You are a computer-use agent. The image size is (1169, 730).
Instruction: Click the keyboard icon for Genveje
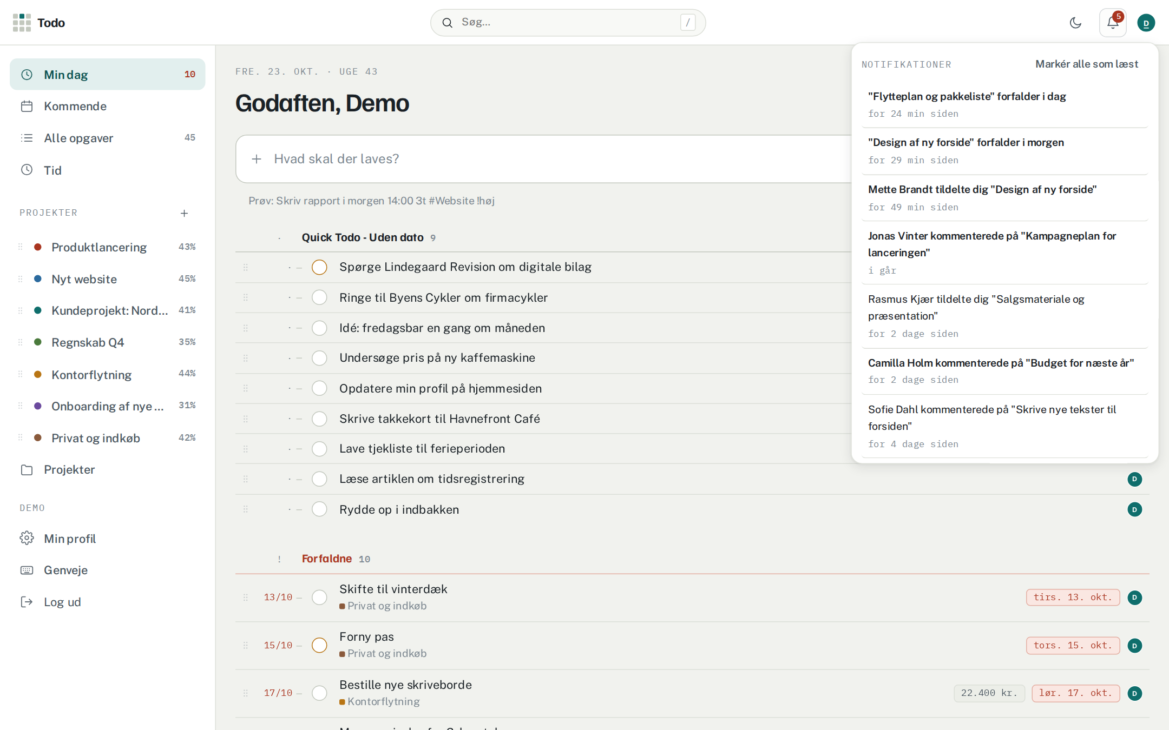pyautogui.click(x=27, y=570)
